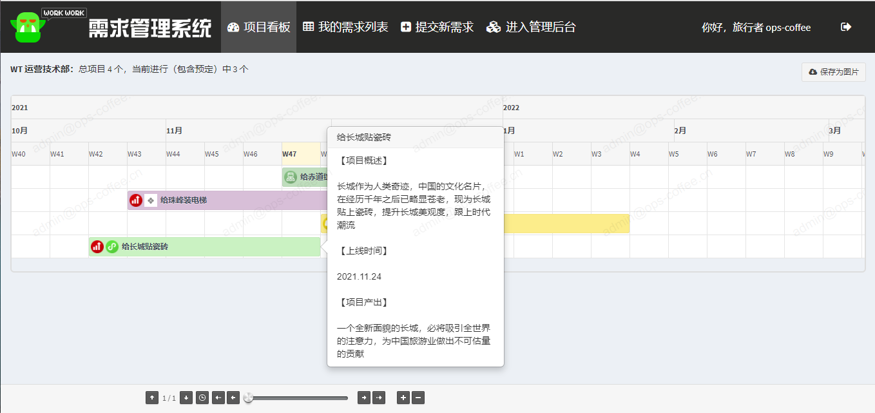Click green link icon on 给长城贴瓷砖 bar
Image resolution: width=875 pixels, height=413 pixels.
[x=112, y=247]
